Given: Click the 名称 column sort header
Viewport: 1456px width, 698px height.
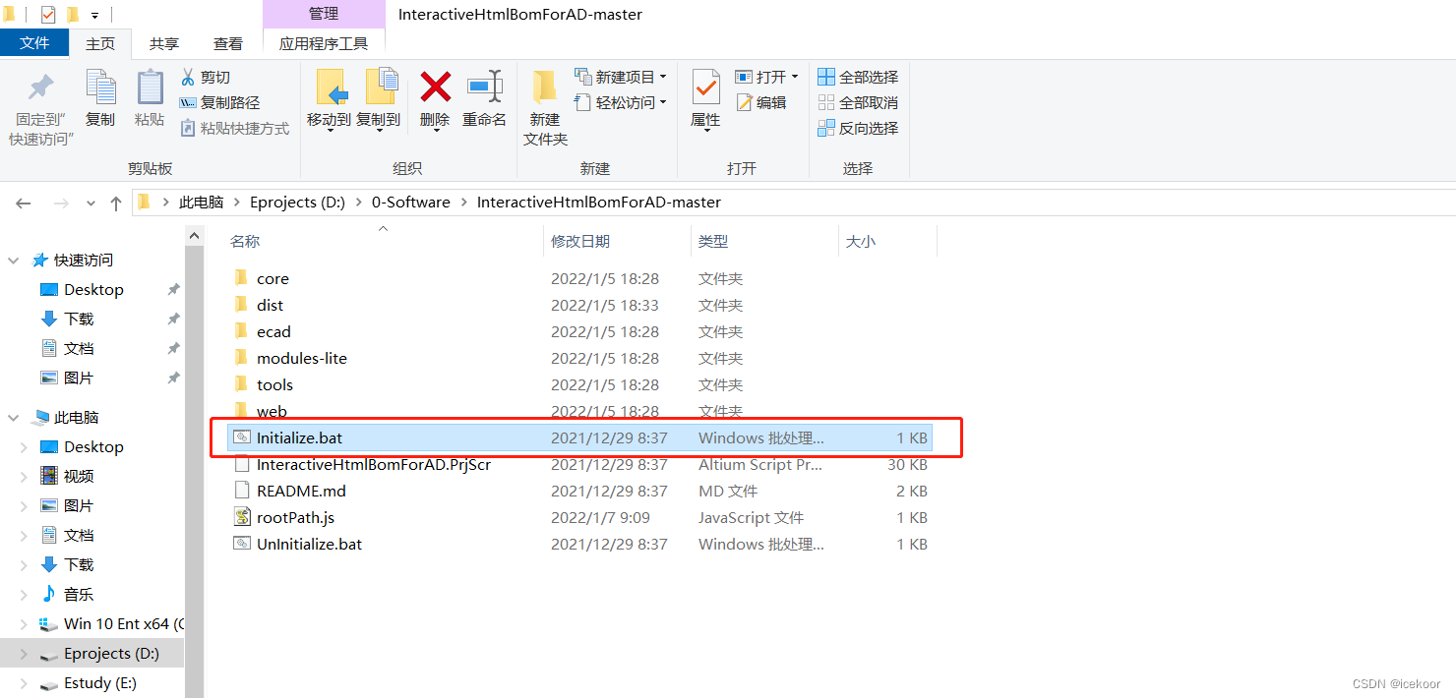Looking at the screenshot, I should point(244,240).
